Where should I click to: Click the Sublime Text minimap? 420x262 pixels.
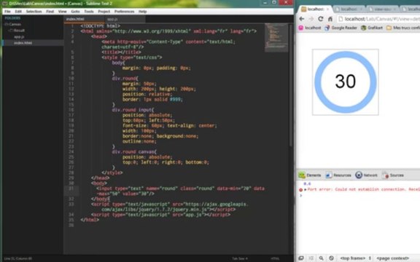tap(276, 38)
